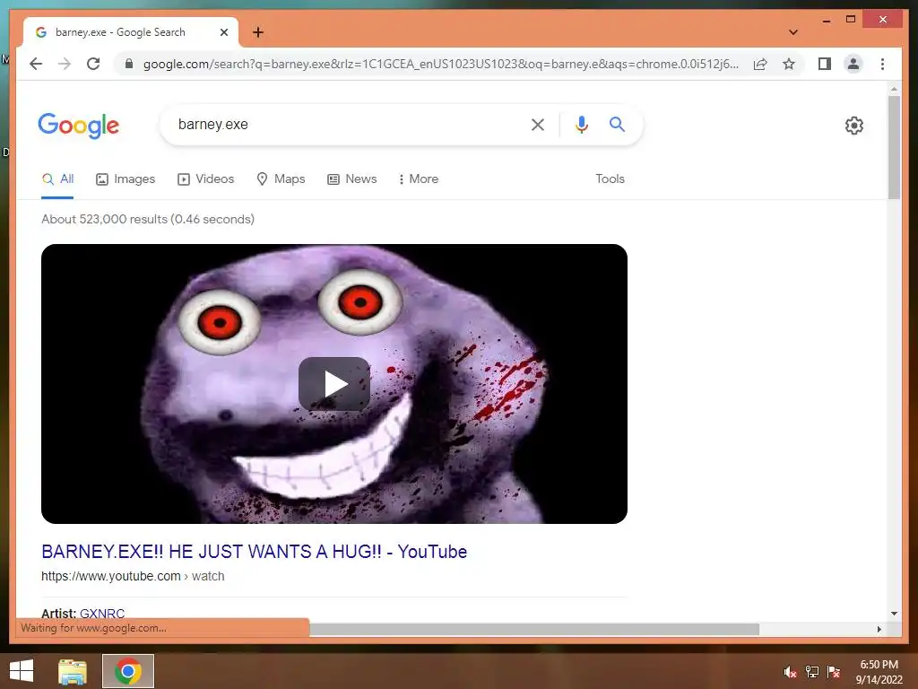Switch to the Images tab
918x689 pixels.
(126, 179)
